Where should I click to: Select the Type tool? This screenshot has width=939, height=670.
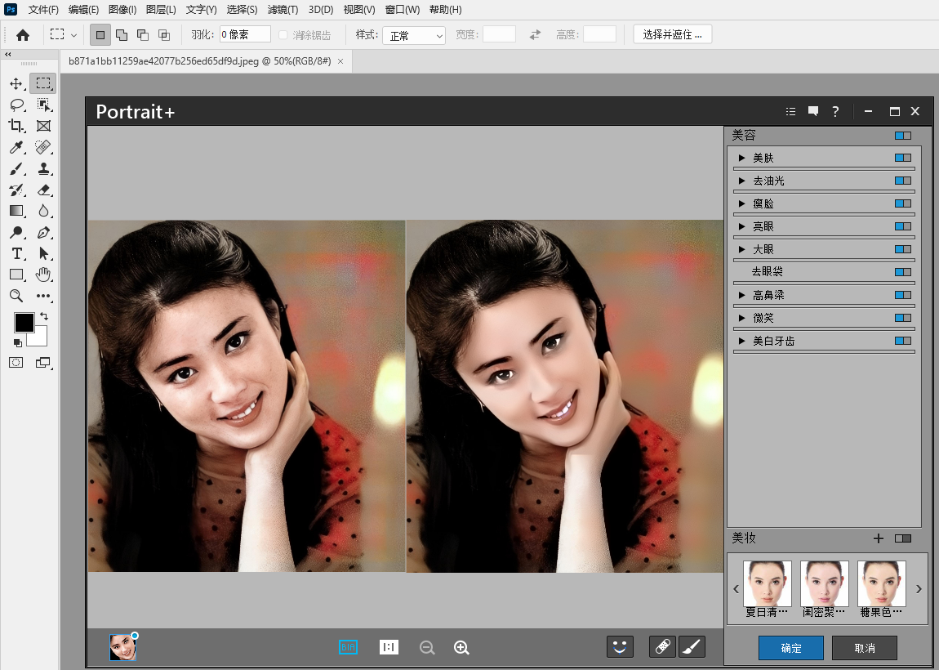coord(16,253)
